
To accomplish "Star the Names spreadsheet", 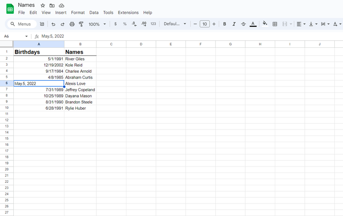I will coord(43,5).
